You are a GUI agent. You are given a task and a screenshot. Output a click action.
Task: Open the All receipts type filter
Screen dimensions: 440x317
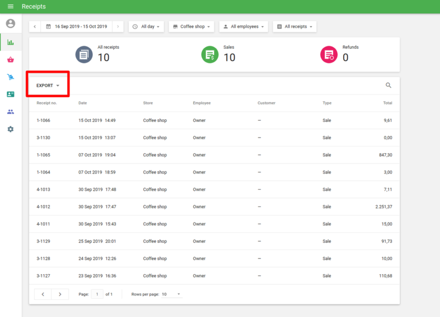point(295,26)
